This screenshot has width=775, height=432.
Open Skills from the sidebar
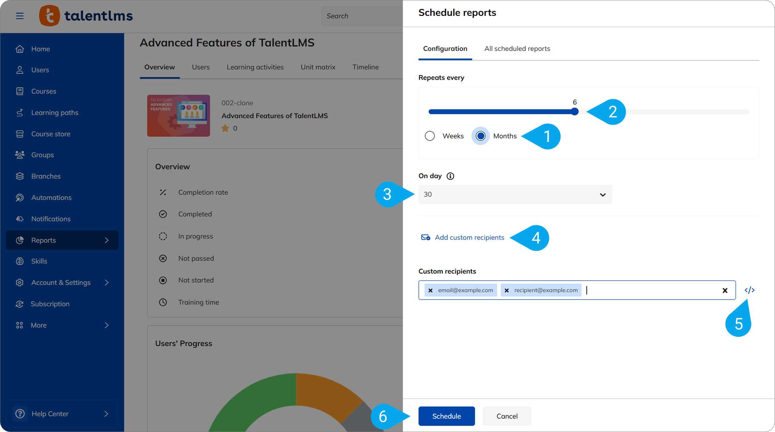(x=39, y=261)
